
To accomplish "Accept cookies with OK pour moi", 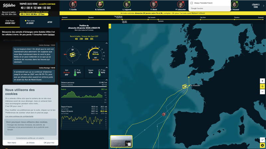I will 49,143.
